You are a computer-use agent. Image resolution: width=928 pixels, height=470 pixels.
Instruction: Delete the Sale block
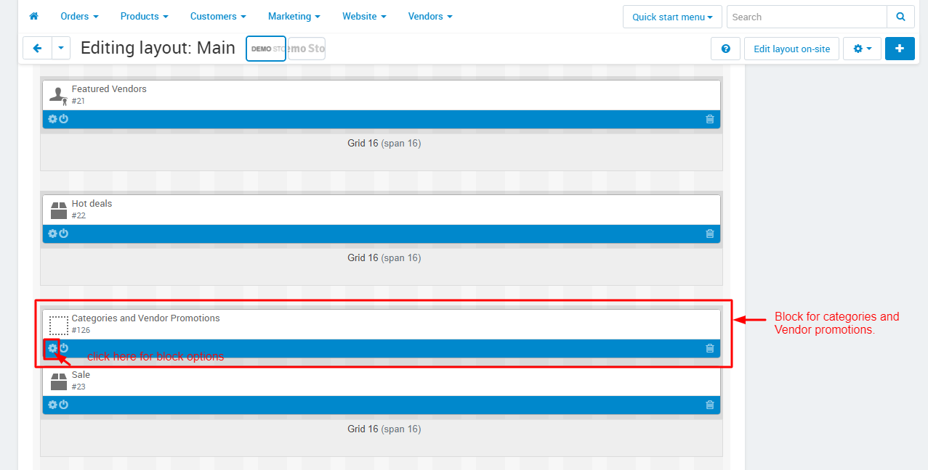(x=710, y=405)
